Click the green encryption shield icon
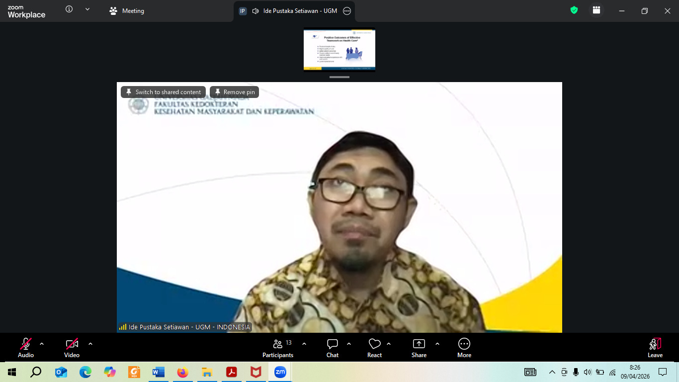This screenshot has width=679, height=382. [x=574, y=10]
